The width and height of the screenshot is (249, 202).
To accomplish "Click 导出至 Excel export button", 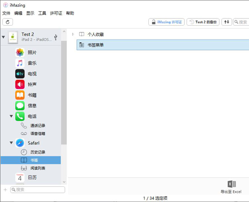I will [x=231, y=187].
